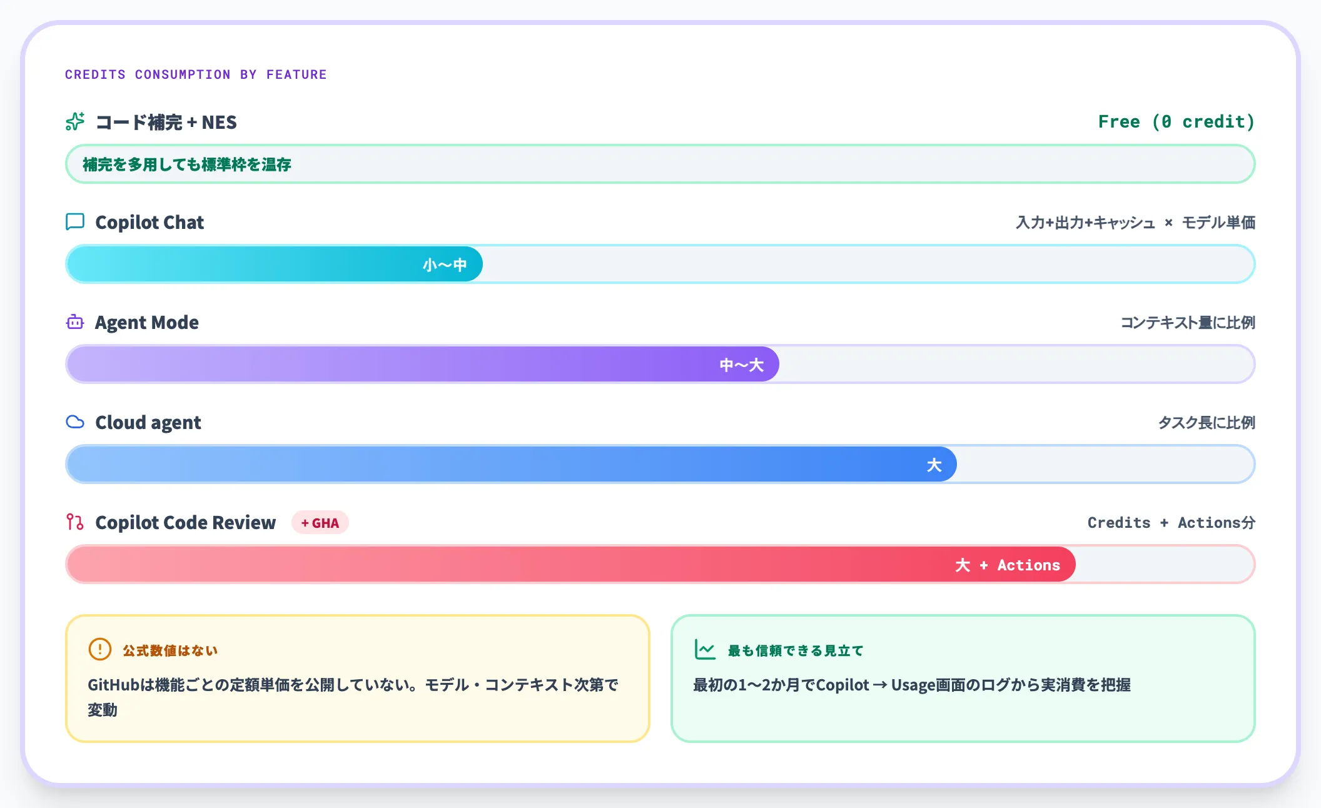
Task: Click the cloud icon beside Cloud agent
Action: click(x=75, y=422)
